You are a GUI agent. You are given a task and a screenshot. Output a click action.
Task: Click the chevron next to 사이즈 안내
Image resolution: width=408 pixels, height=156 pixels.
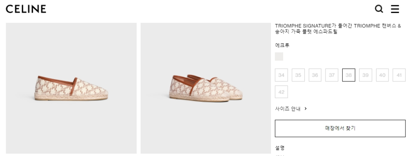pos(306,109)
